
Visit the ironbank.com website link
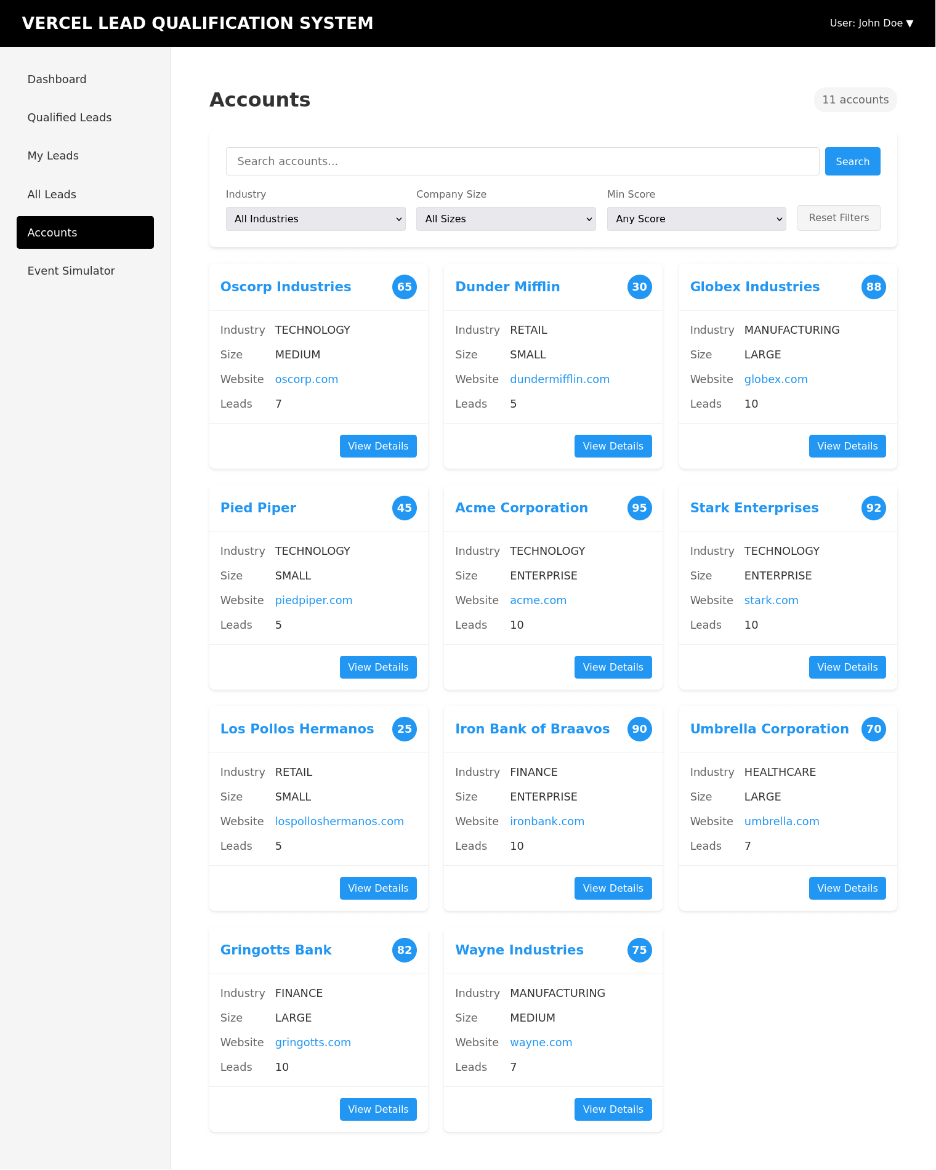click(x=547, y=821)
